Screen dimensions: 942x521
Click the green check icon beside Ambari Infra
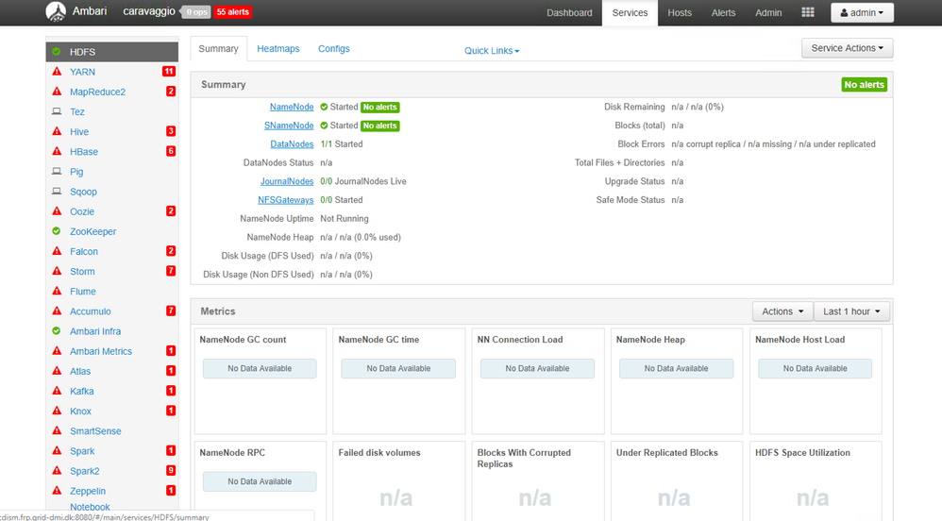pyautogui.click(x=57, y=330)
